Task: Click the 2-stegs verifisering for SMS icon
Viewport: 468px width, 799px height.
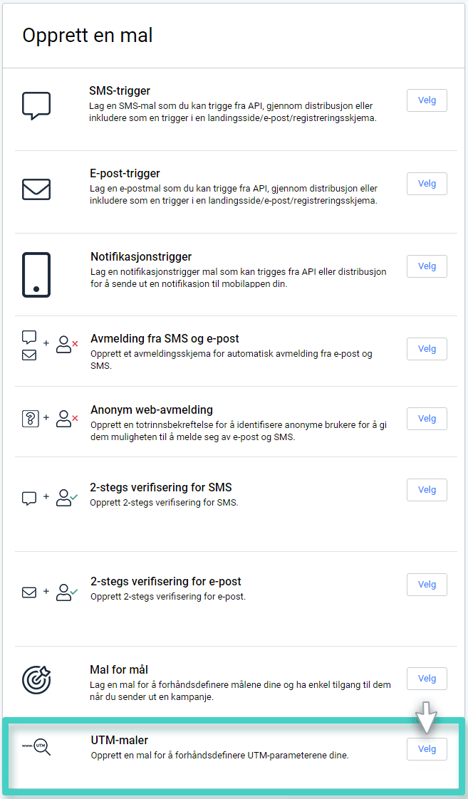Action: point(49,498)
